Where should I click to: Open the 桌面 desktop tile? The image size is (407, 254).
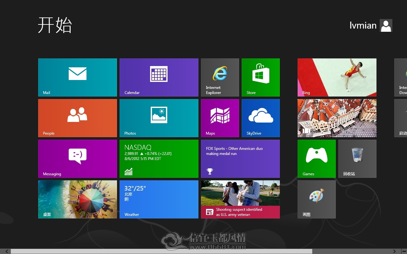coord(78,199)
